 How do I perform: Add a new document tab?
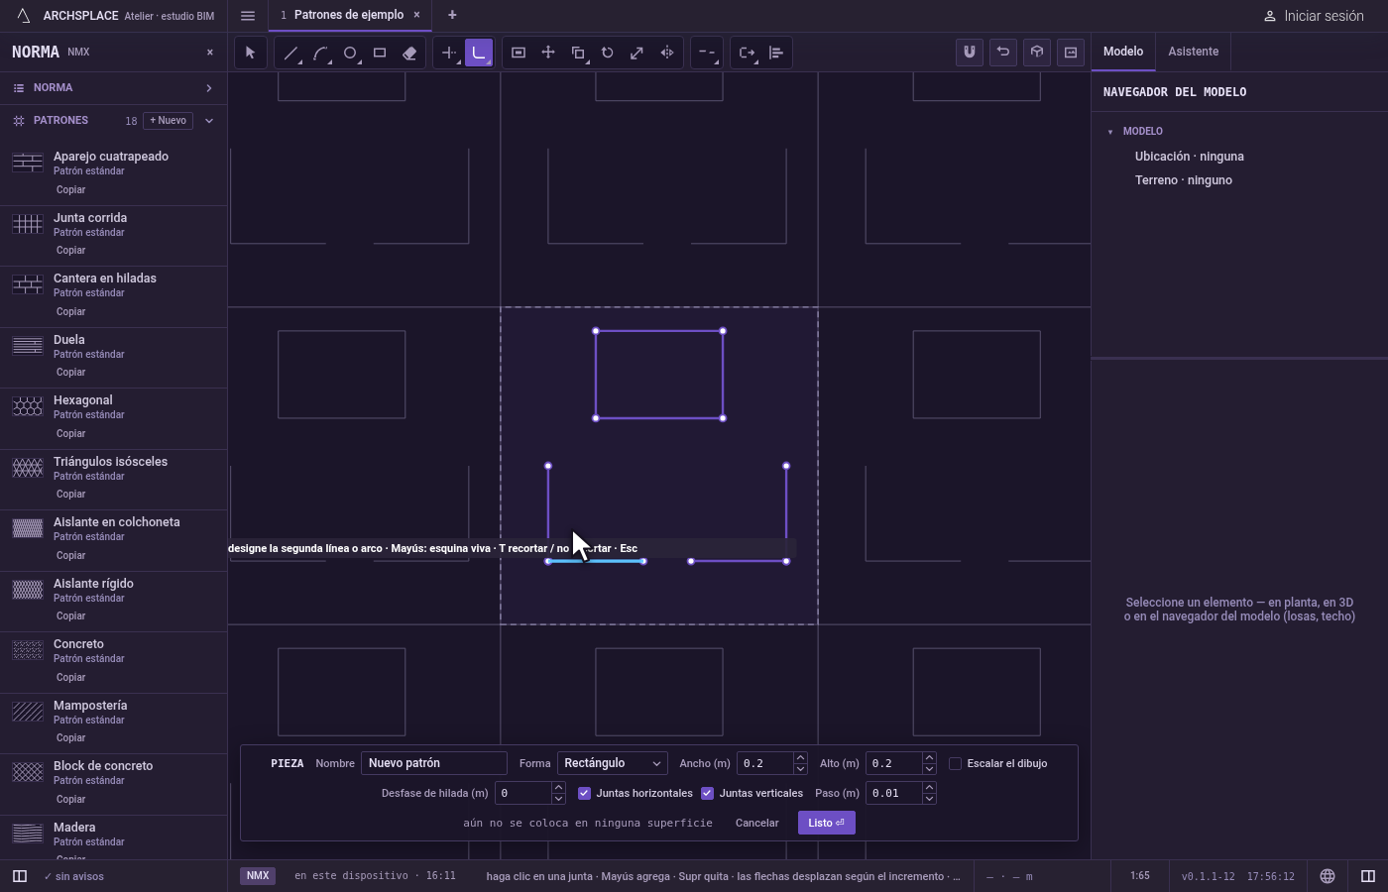452,15
